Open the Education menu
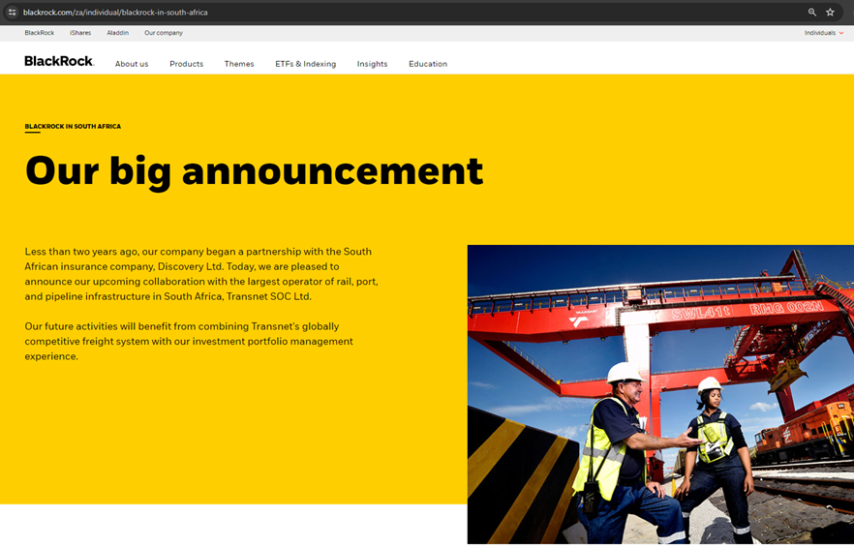 tap(427, 64)
